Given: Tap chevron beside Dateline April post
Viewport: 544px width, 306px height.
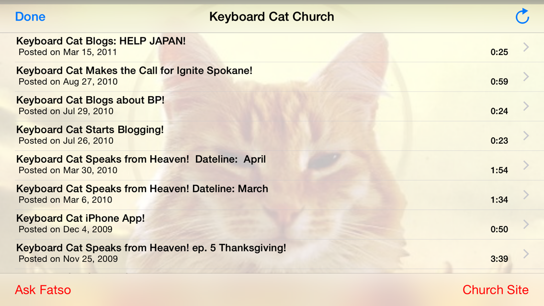Looking at the screenshot, I should (526, 165).
